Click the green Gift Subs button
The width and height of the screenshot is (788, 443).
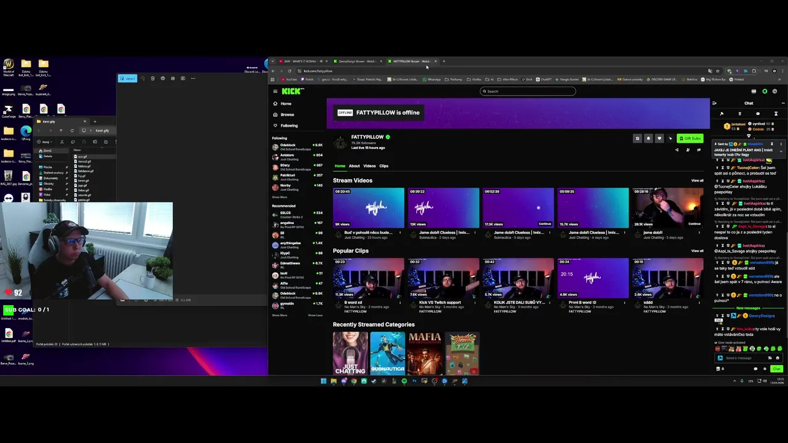690,138
